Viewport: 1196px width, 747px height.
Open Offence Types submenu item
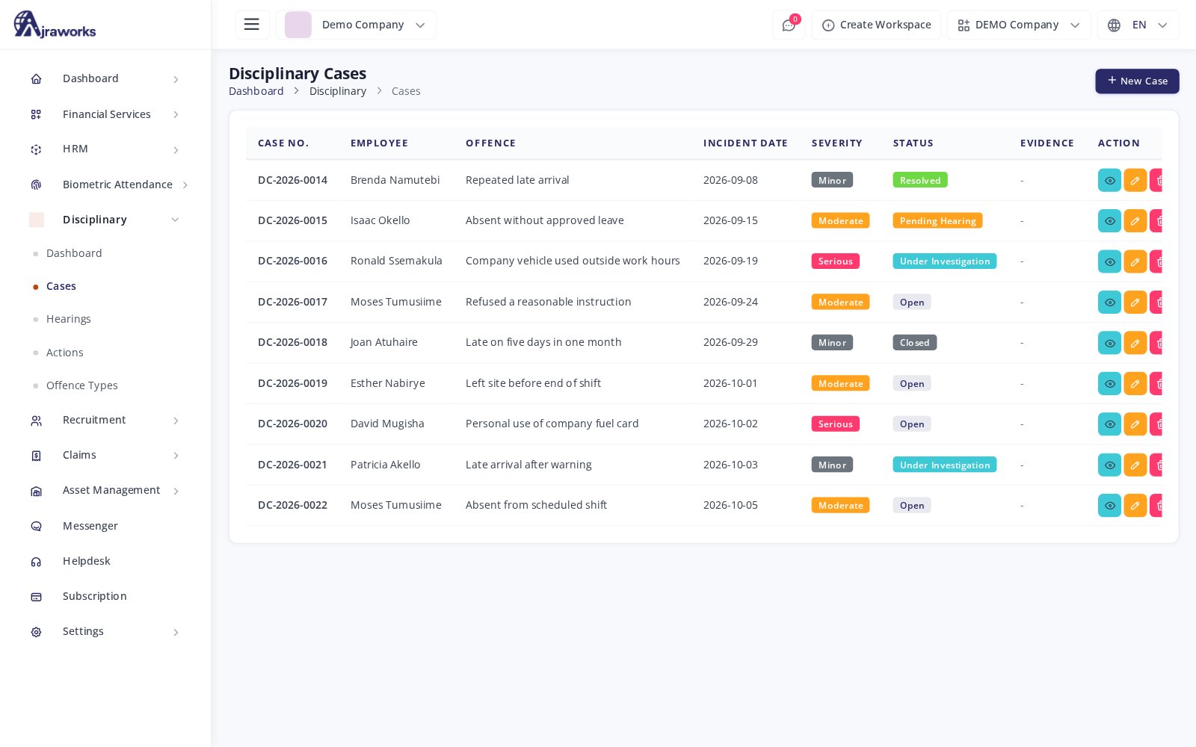(x=82, y=385)
